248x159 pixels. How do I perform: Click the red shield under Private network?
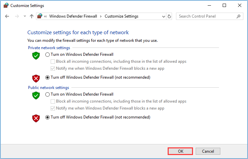point(36,79)
